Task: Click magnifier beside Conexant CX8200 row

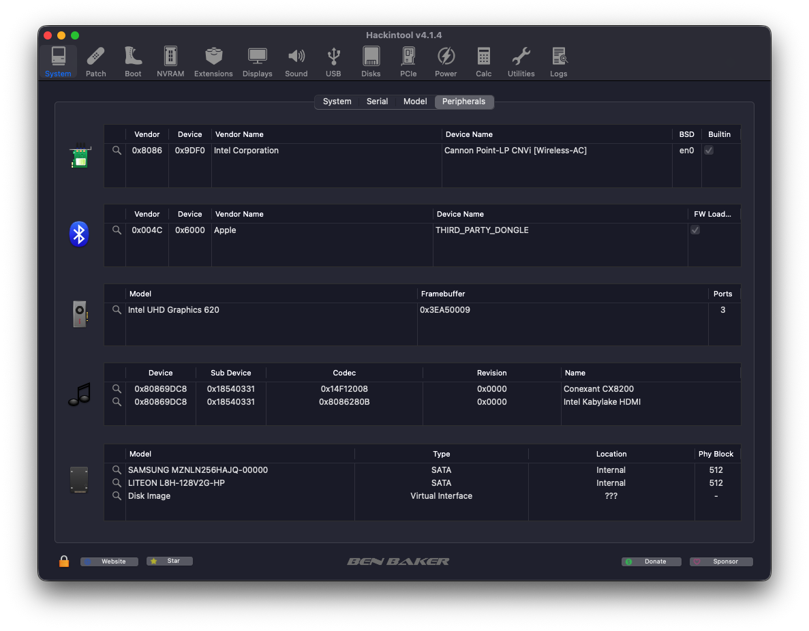Action: point(117,388)
